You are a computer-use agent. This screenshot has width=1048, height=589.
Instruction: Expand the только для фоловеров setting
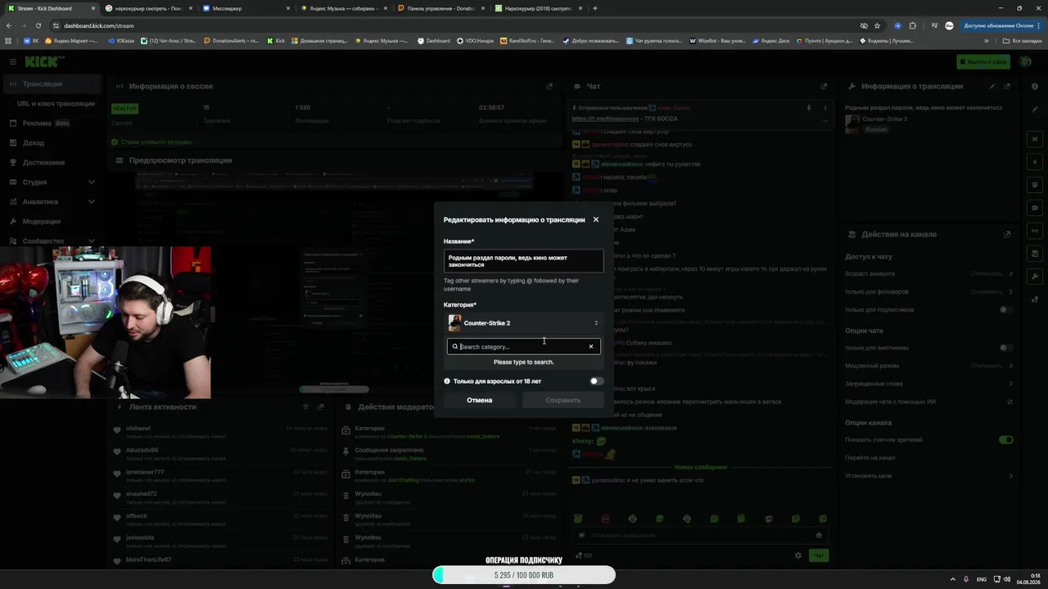point(929,292)
